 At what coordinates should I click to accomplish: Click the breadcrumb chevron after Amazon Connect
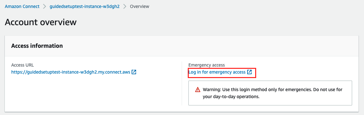[x=45, y=6]
